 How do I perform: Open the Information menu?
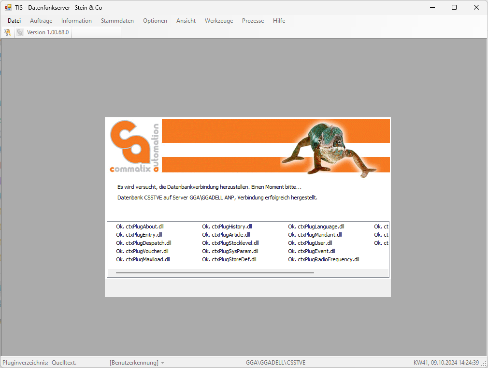(76, 21)
